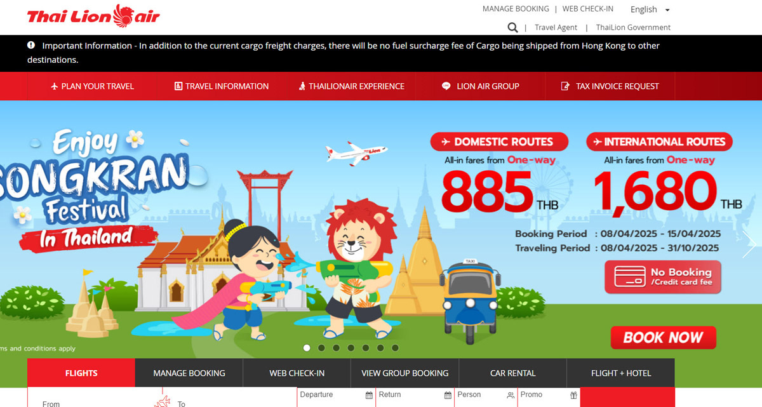Open ThaiLionAir Experience menu
762x407 pixels.
point(351,86)
